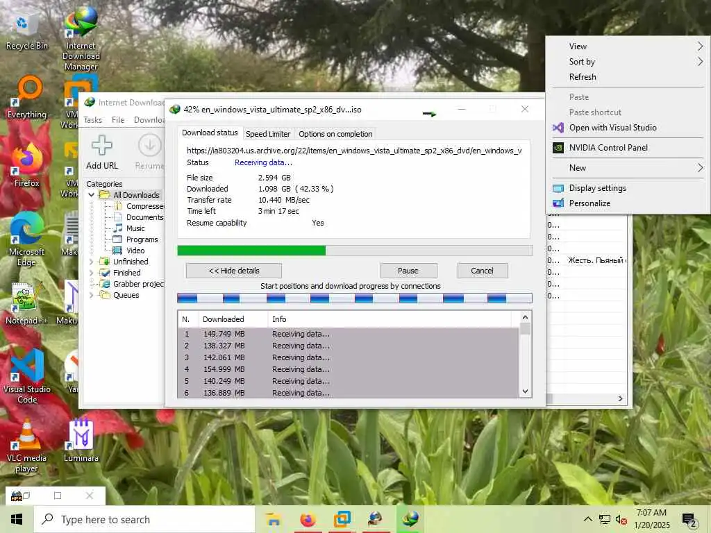Show hidden tray icons chevron
This screenshot has width=711, height=533.
point(587,519)
